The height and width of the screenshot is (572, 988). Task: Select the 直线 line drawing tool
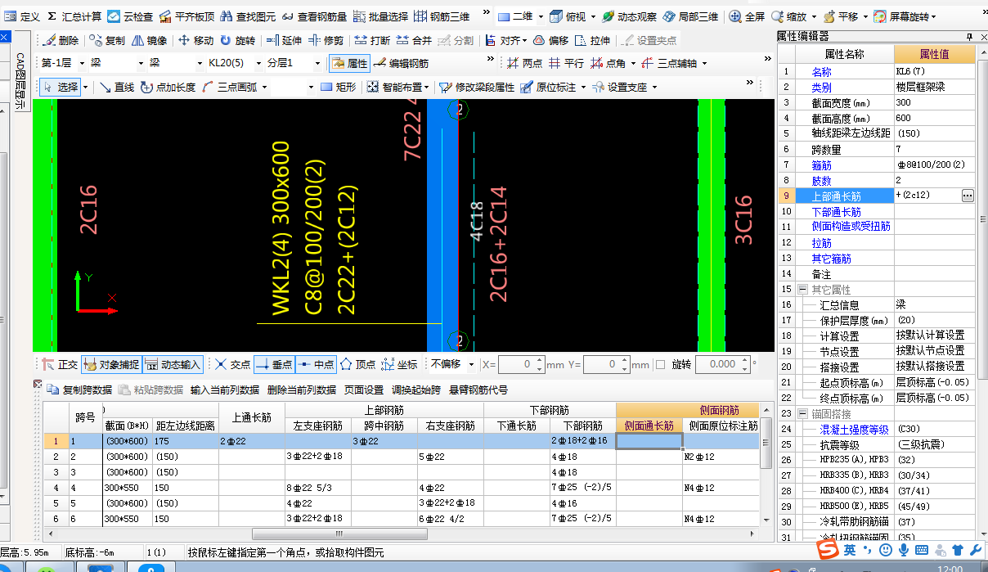(x=116, y=87)
